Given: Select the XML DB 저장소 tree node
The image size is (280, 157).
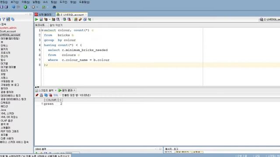Looking at the screenshot, I should (9, 117).
